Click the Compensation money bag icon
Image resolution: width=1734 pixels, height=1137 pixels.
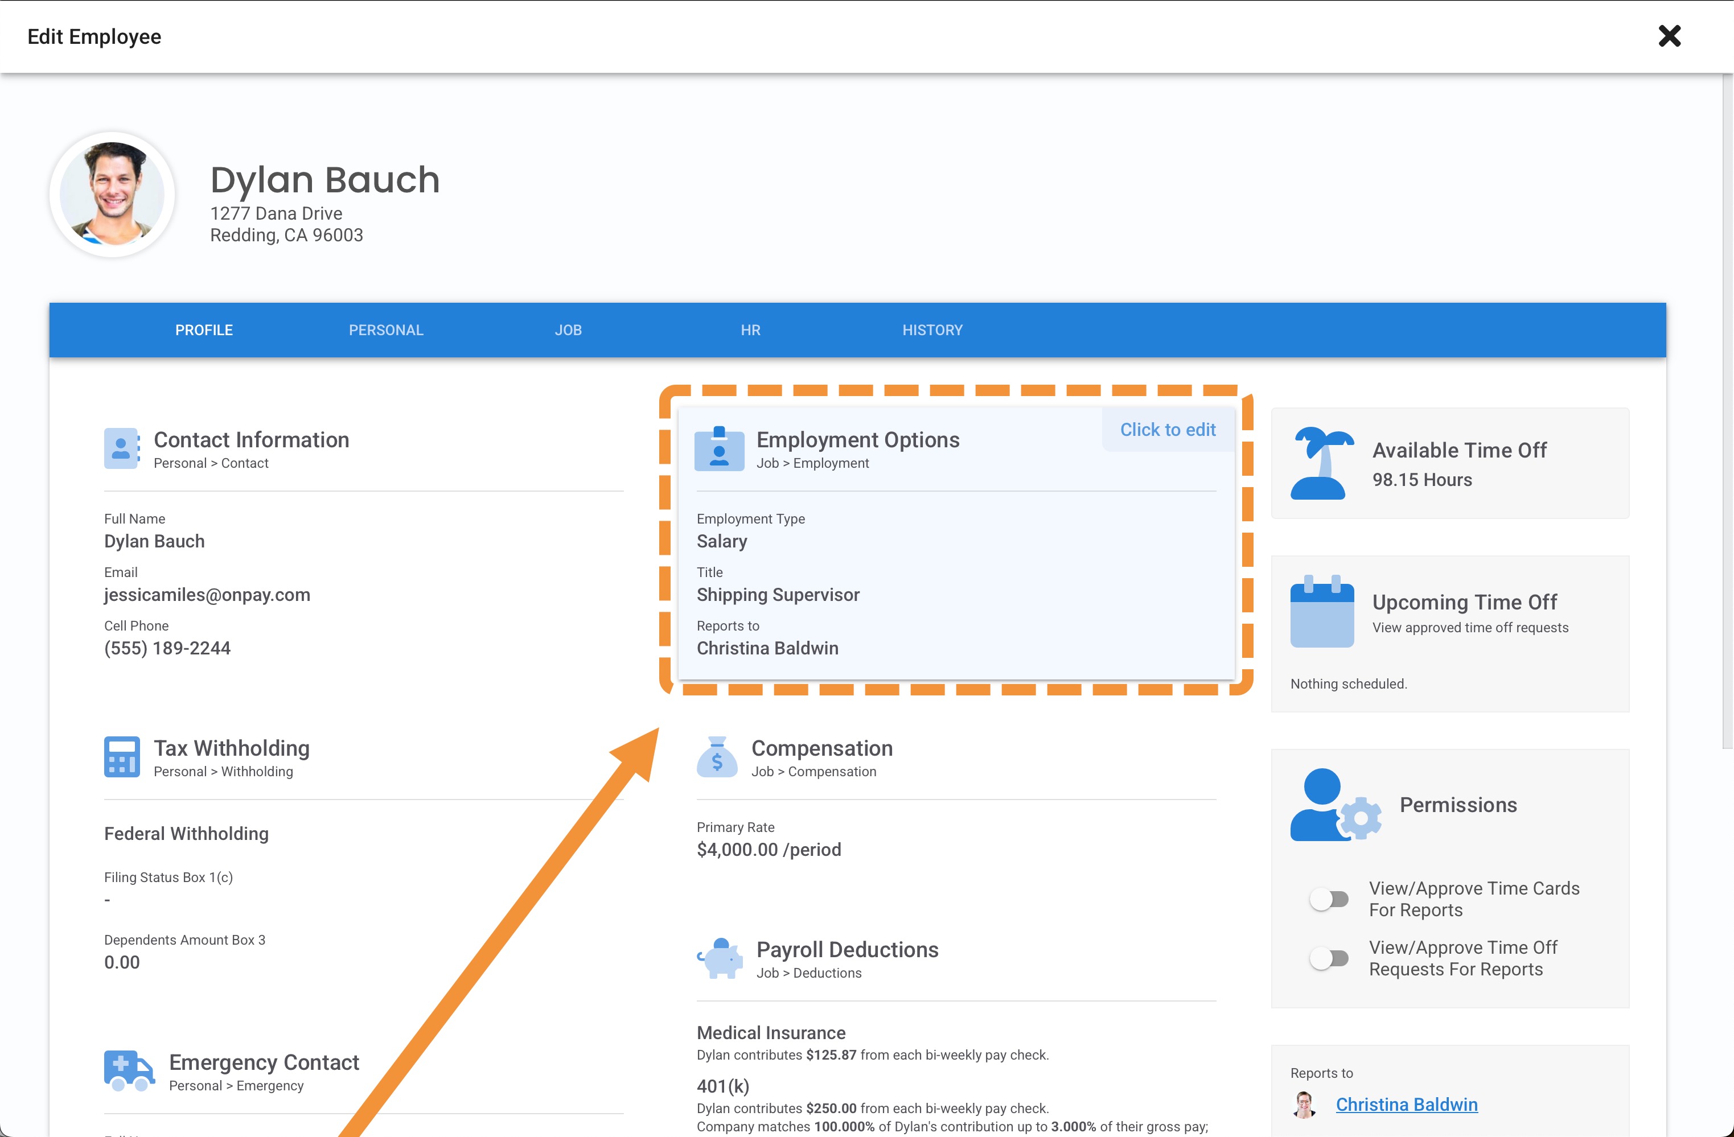[717, 757]
